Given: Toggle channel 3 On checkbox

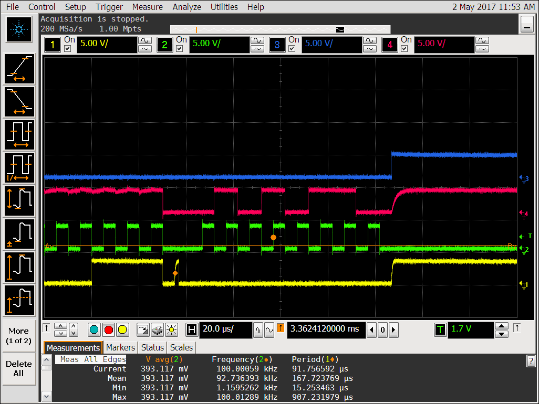Looking at the screenshot, I should click(292, 49).
